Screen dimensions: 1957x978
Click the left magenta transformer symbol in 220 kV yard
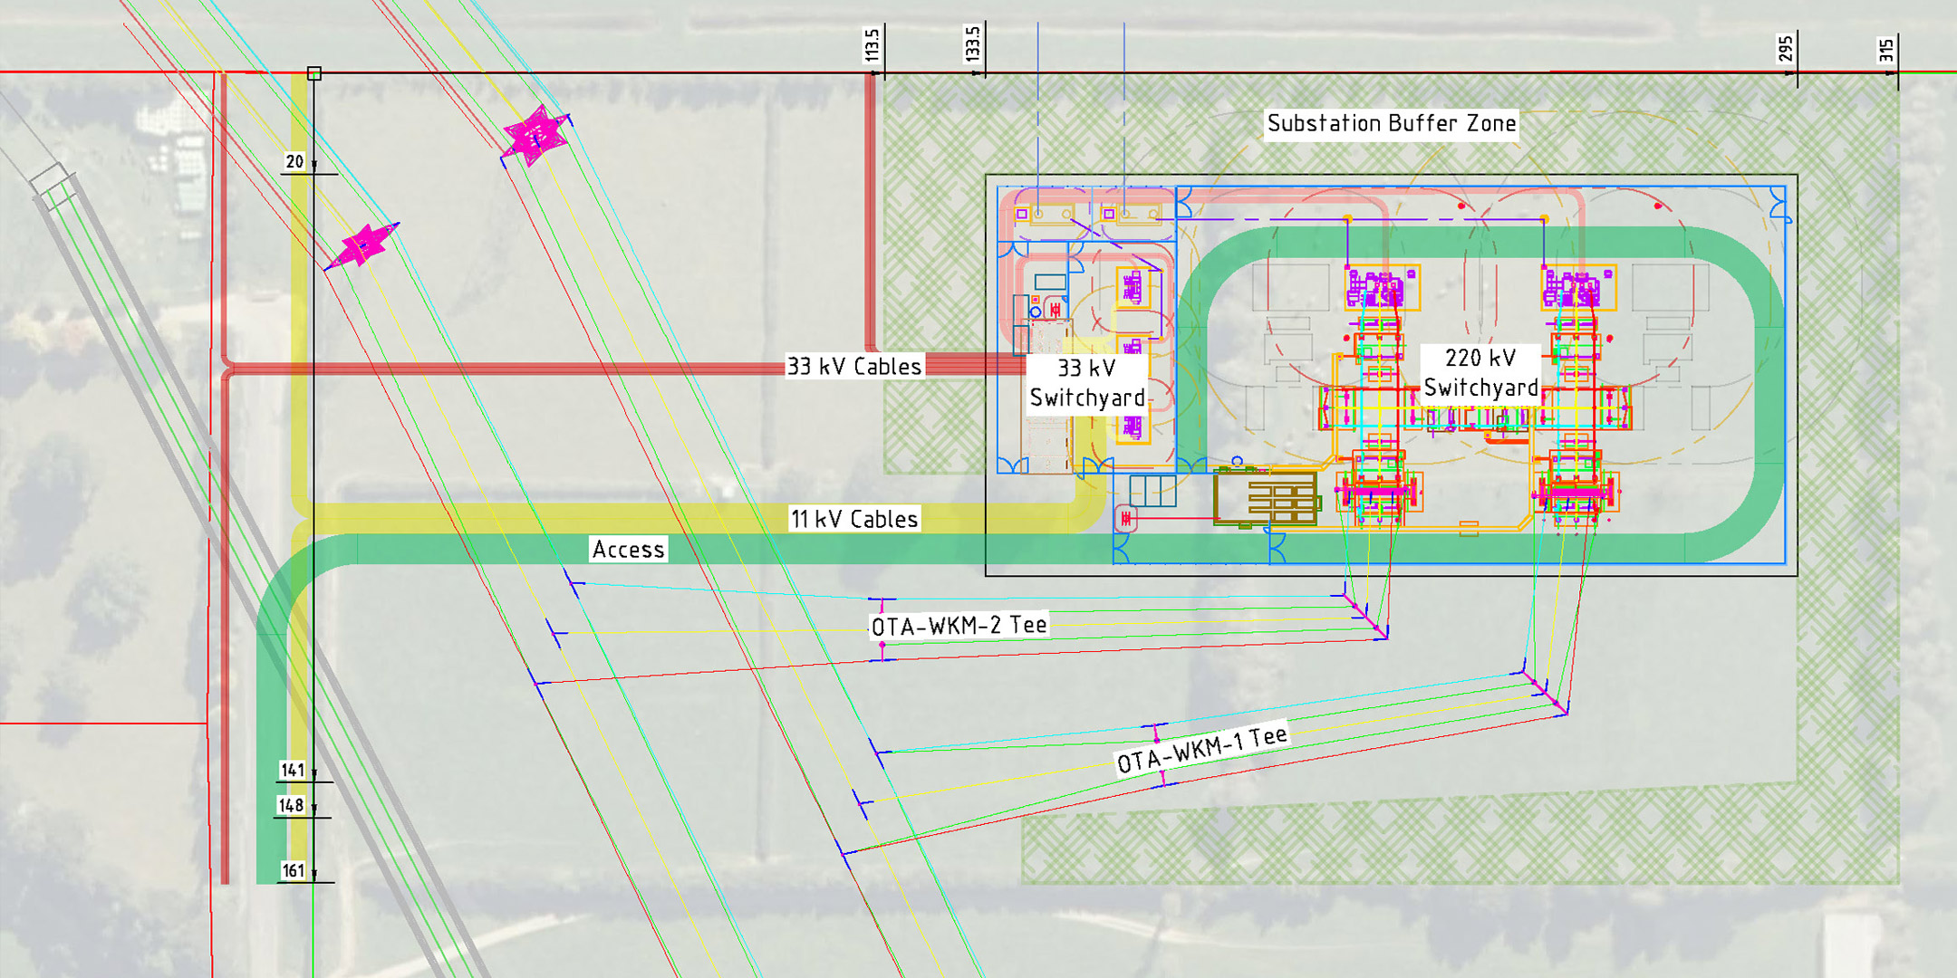1376,290
